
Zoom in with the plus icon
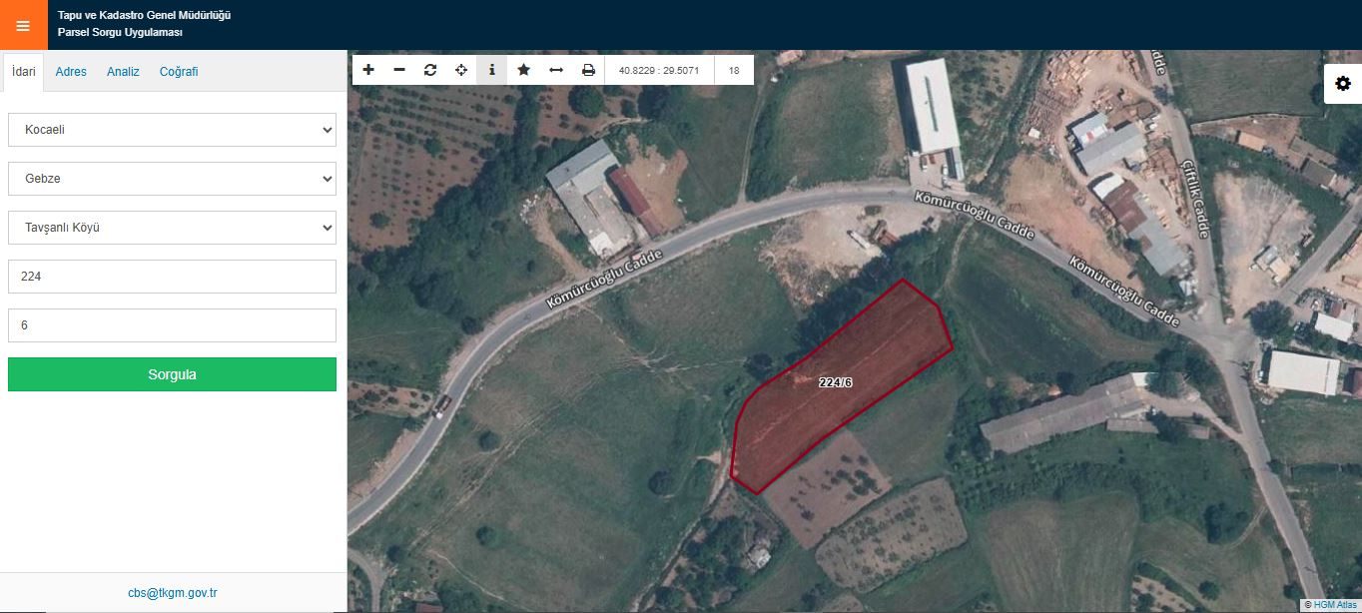click(x=368, y=70)
